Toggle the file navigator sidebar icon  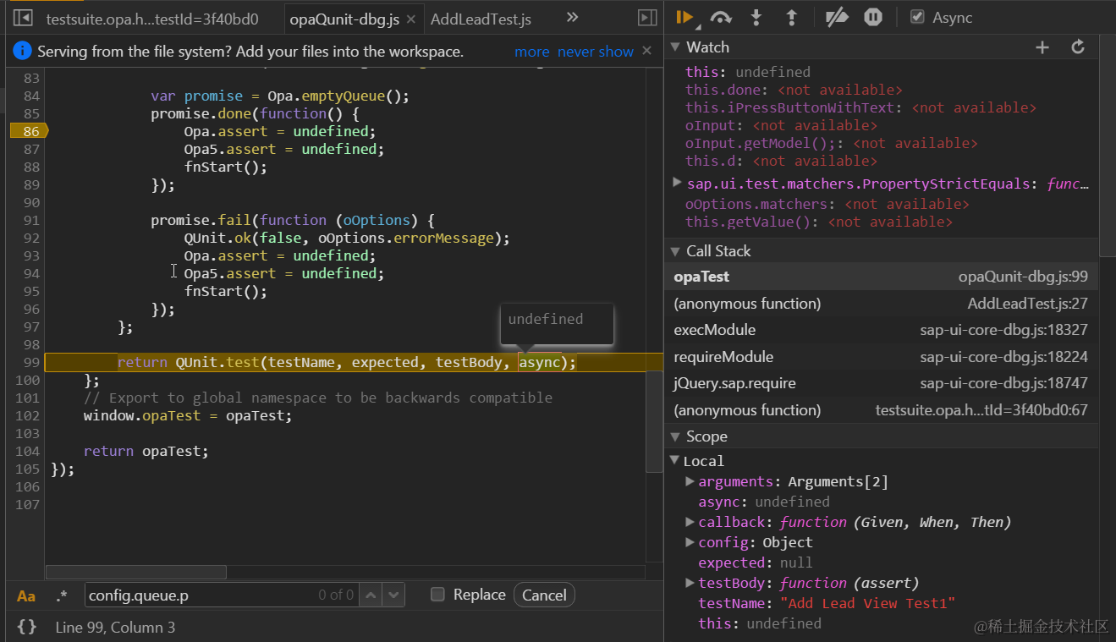click(x=23, y=18)
